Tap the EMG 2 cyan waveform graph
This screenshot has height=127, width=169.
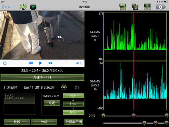pyautogui.click(x=135, y=86)
